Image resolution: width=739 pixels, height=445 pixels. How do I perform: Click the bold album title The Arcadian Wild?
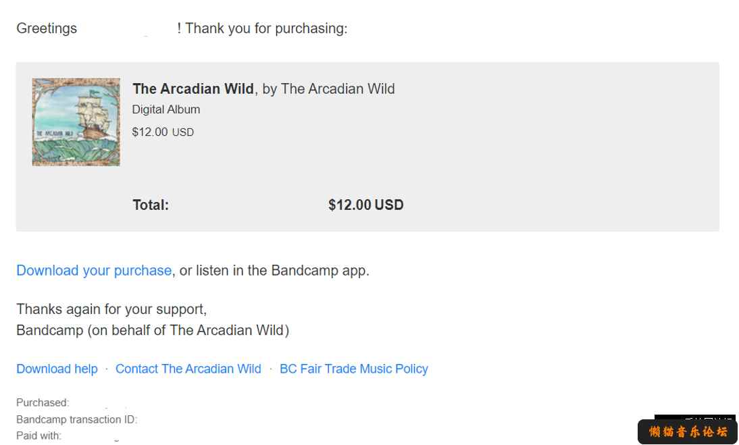coord(193,88)
